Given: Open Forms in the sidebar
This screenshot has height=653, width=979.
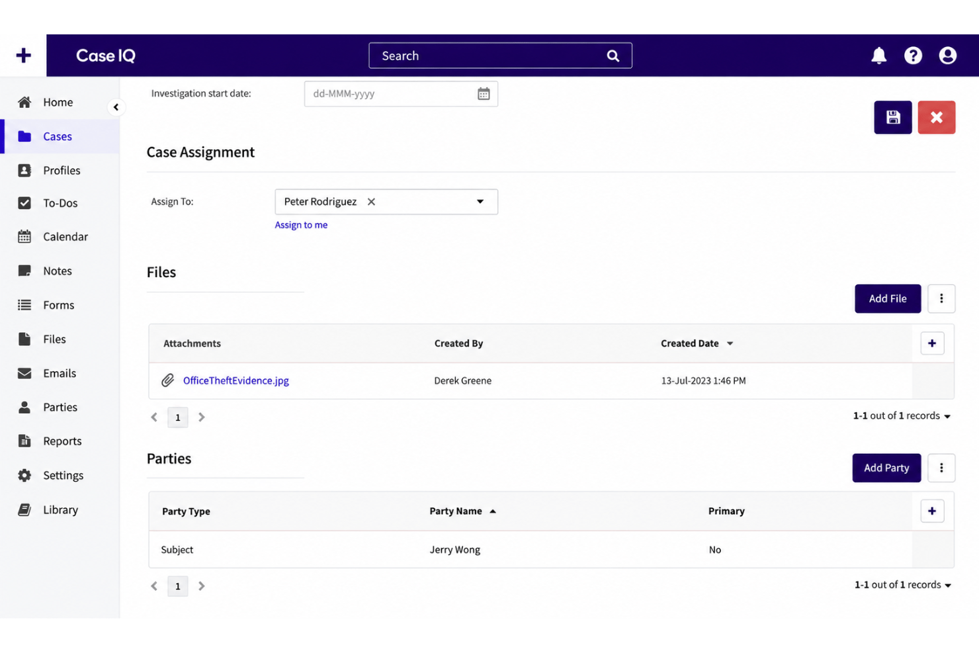Looking at the screenshot, I should pos(60,305).
